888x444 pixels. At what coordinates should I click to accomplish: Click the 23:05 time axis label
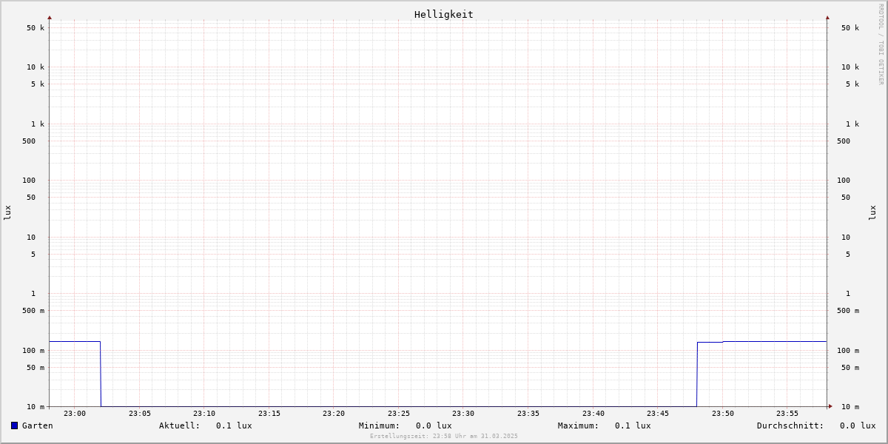pos(140,414)
